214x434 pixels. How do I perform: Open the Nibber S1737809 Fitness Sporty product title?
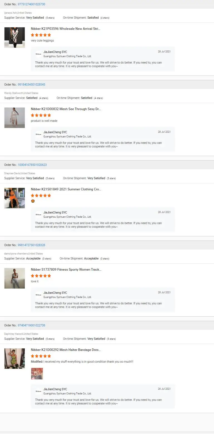tap(66, 270)
